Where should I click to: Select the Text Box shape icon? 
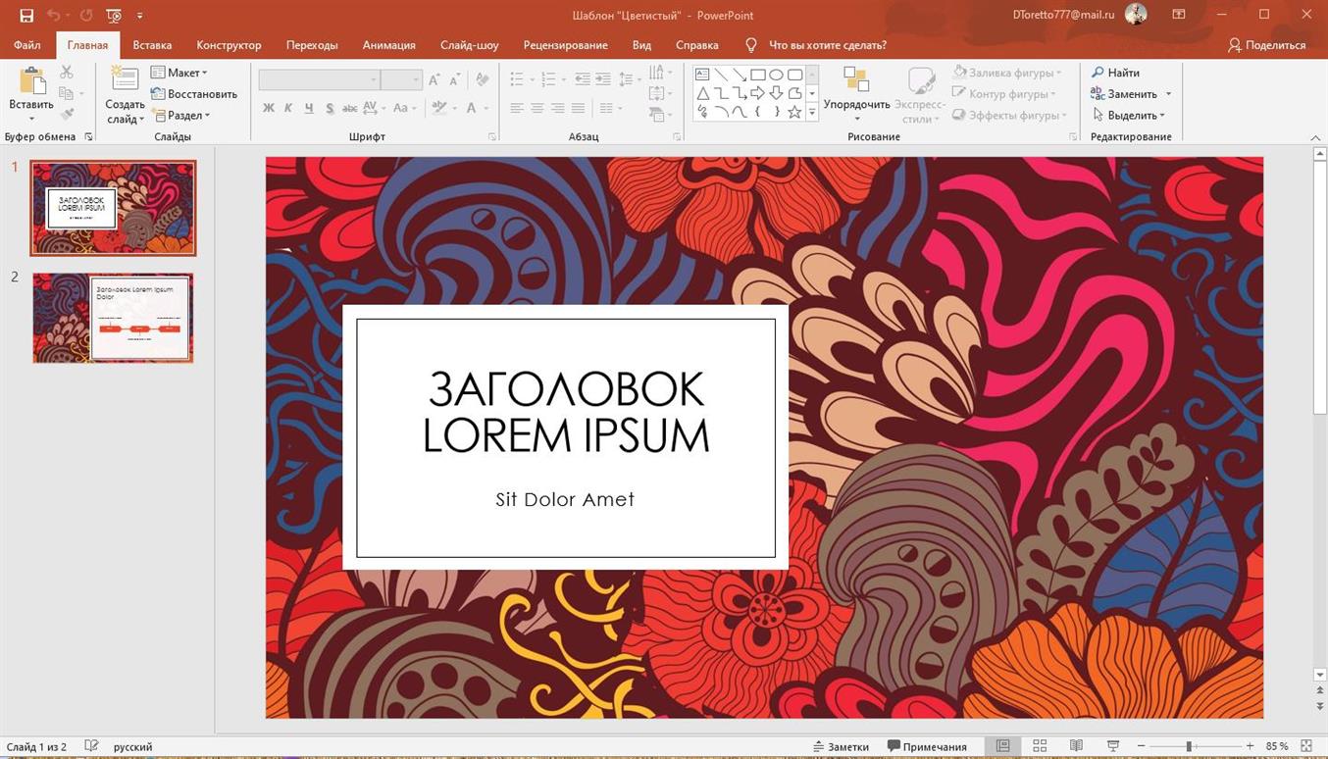[x=702, y=75]
